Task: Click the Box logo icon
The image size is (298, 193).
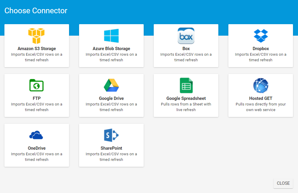Action: click(x=186, y=36)
